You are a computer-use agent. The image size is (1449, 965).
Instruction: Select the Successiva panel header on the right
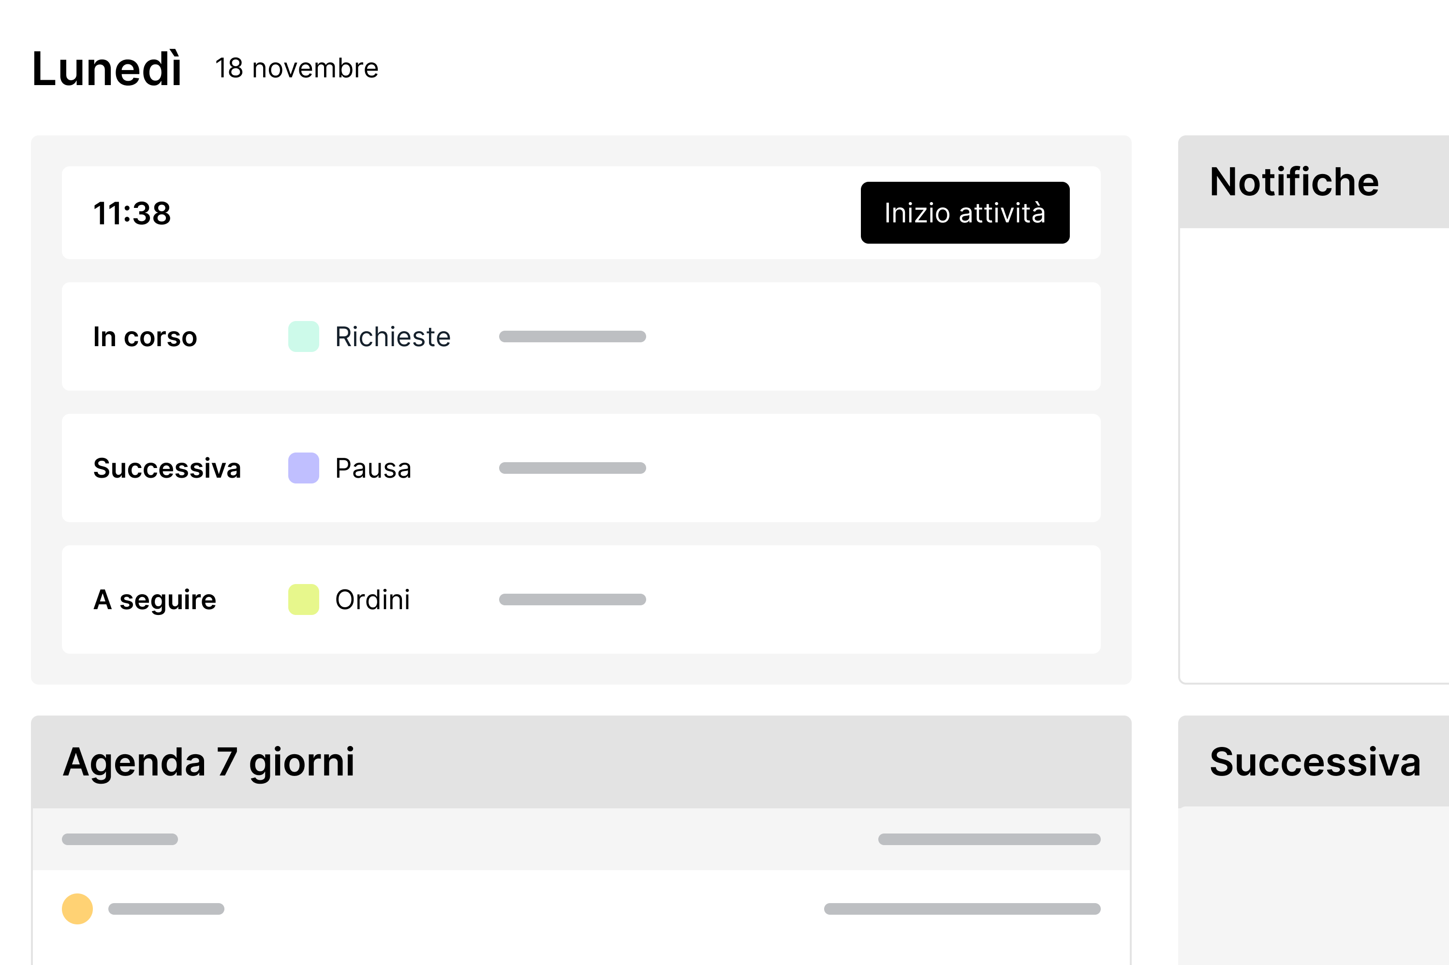(1315, 762)
